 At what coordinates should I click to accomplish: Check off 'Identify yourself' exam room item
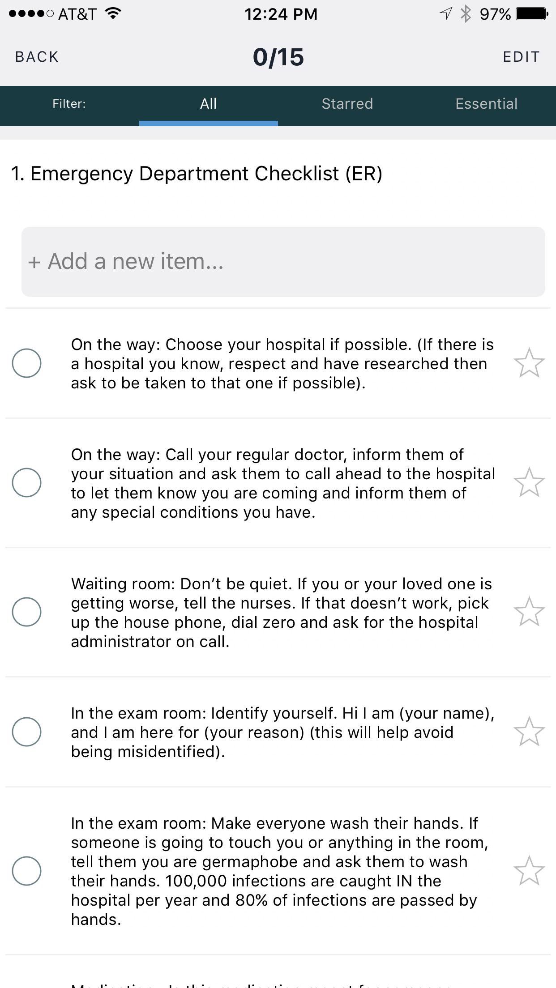(x=26, y=732)
